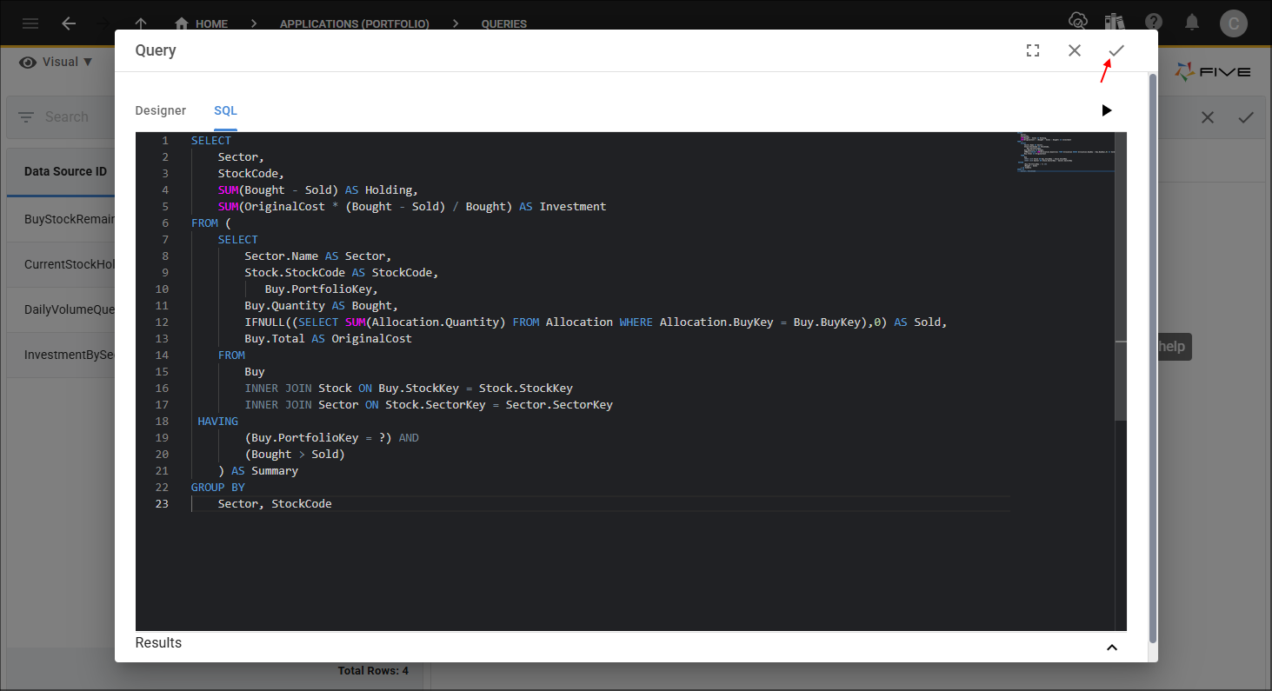The height and width of the screenshot is (691, 1272).
Task: Cancel the Query dialog with X icon
Action: (1075, 50)
